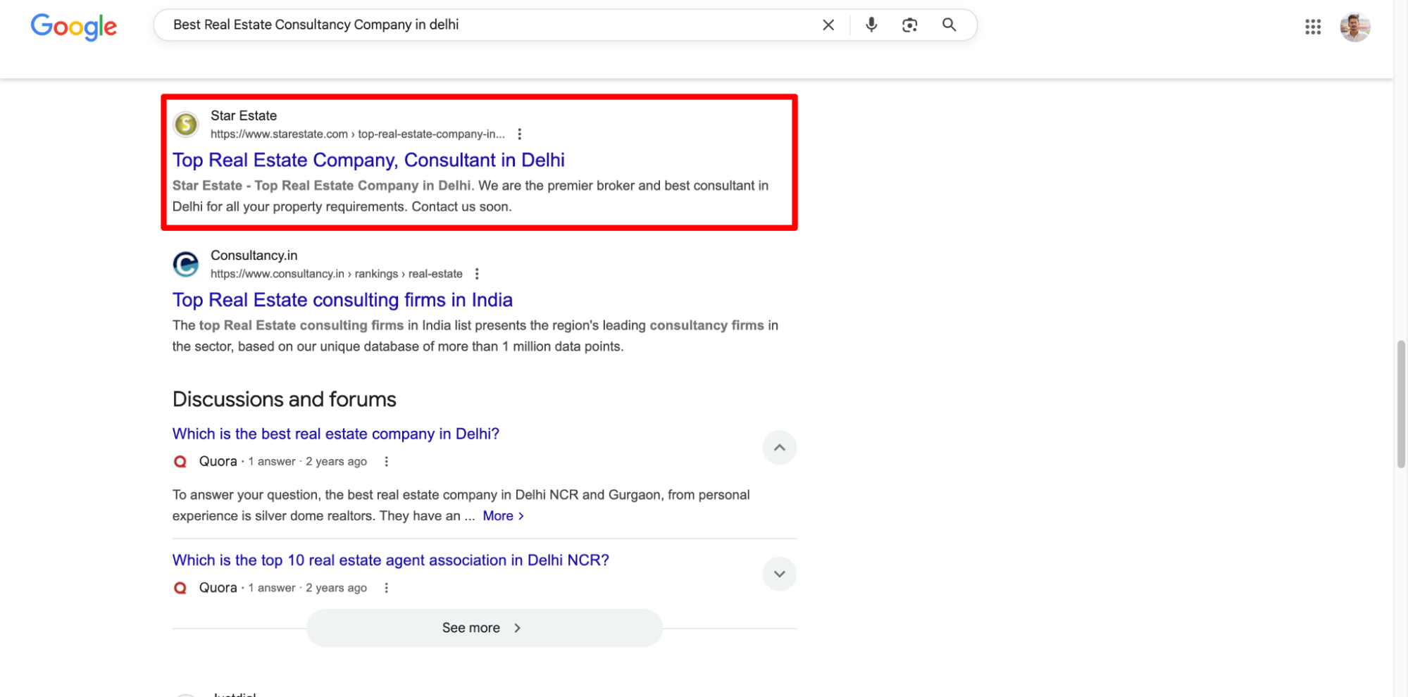
Task: Open options for first Quora discussion
Action: pos(386,462)
